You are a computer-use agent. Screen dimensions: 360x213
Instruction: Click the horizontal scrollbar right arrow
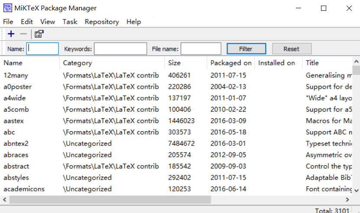pyautogui.click(x=347, y=200)
